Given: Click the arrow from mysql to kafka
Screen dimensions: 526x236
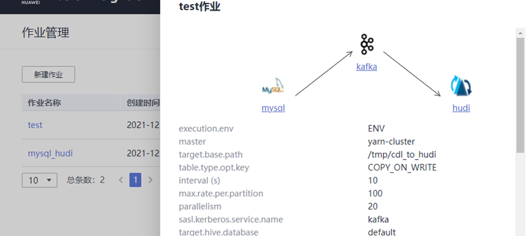Looking at the screenshot, I should pyautogui.click(x=324, y=73).
